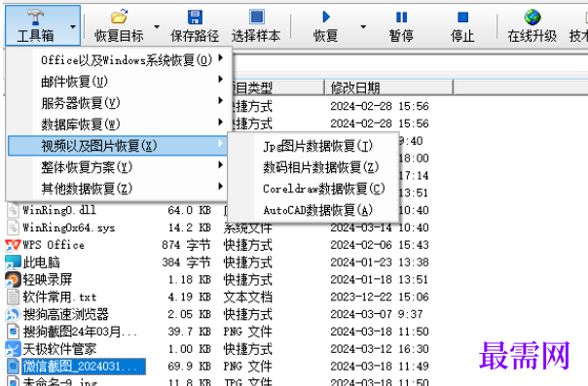Screen dimensions: 588x386
Task: Select the WinRing0x64.sys file name
Action: click(68, 228)
